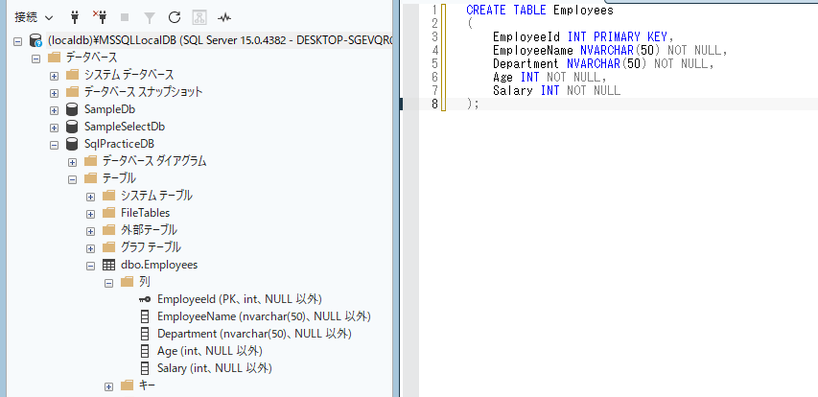The width and height of the screenshot is (818, 397).
Task: Collapse the (localdb)¥MSSQLLocalDB server node
Action: (x=17, y=40)
